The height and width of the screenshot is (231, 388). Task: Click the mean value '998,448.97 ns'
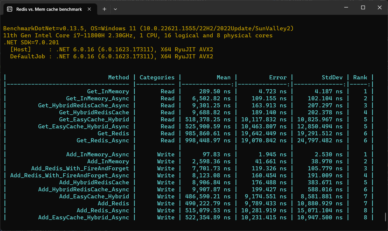click(208, 140)
